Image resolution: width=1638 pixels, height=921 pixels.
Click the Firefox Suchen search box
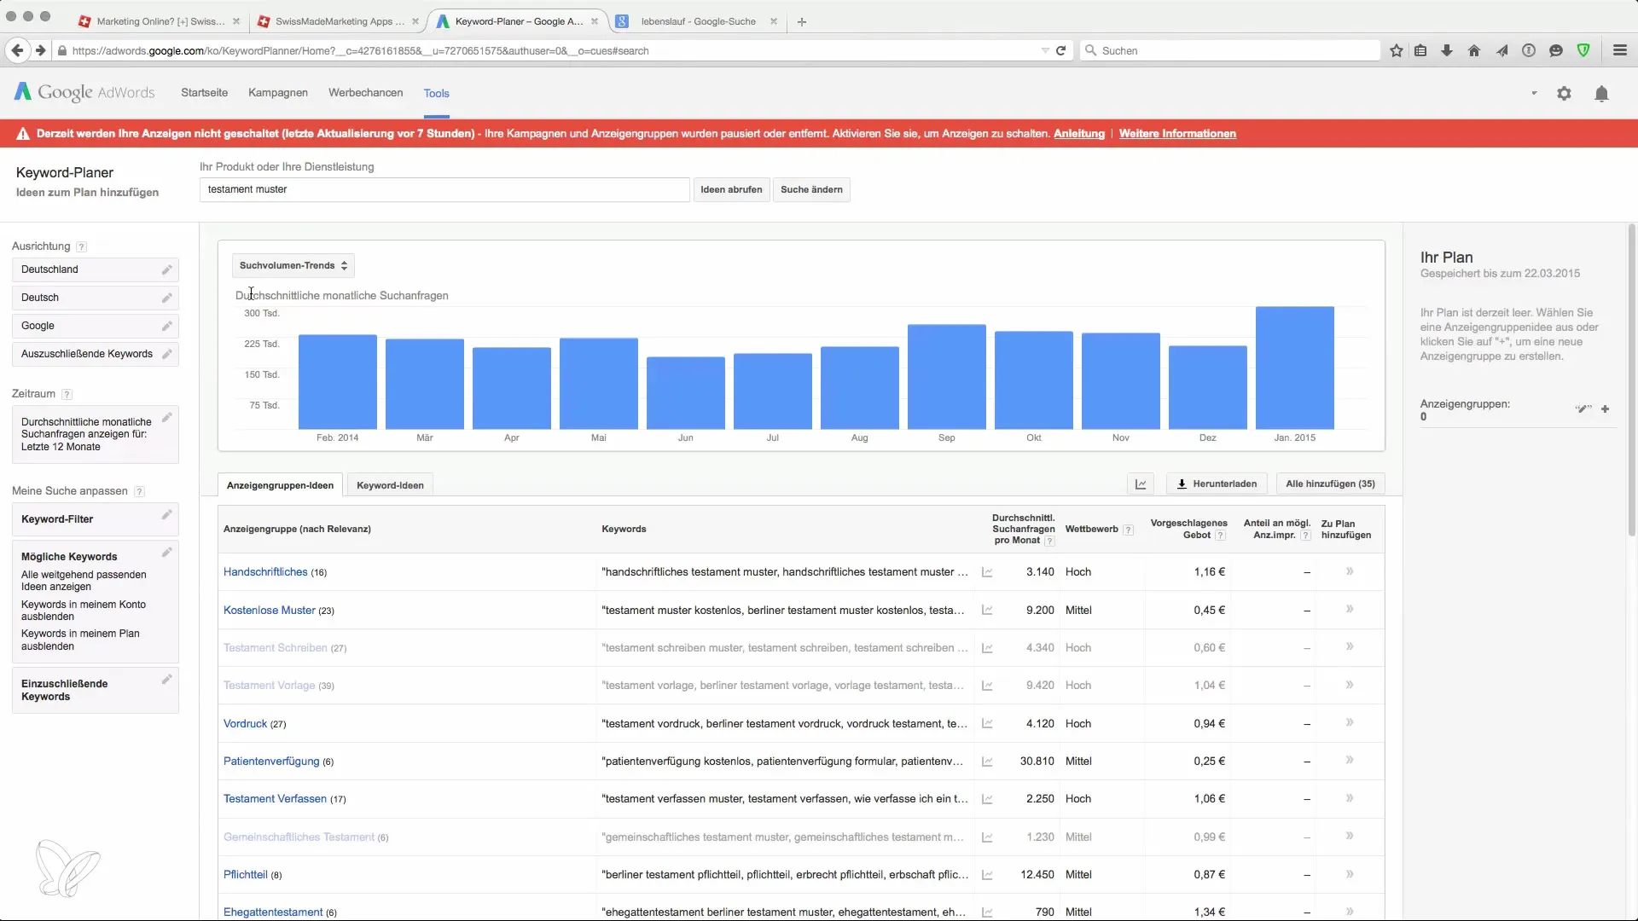[1230, 51]
